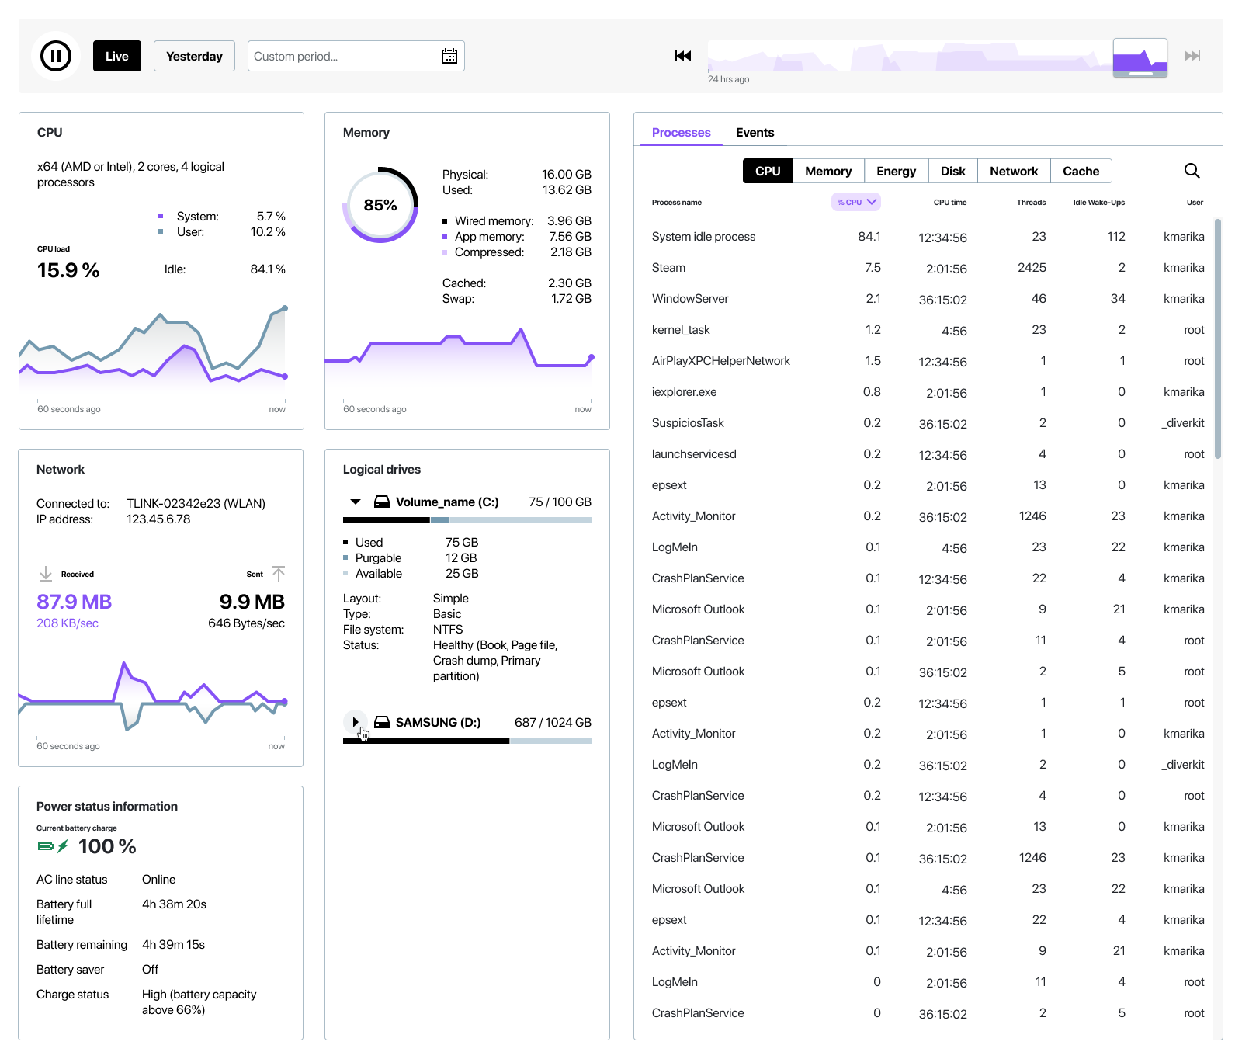This screenshot has height=1059, width=1242.
Task: Click the SAMSUNG (D:) drive icon
Action: 382,723
